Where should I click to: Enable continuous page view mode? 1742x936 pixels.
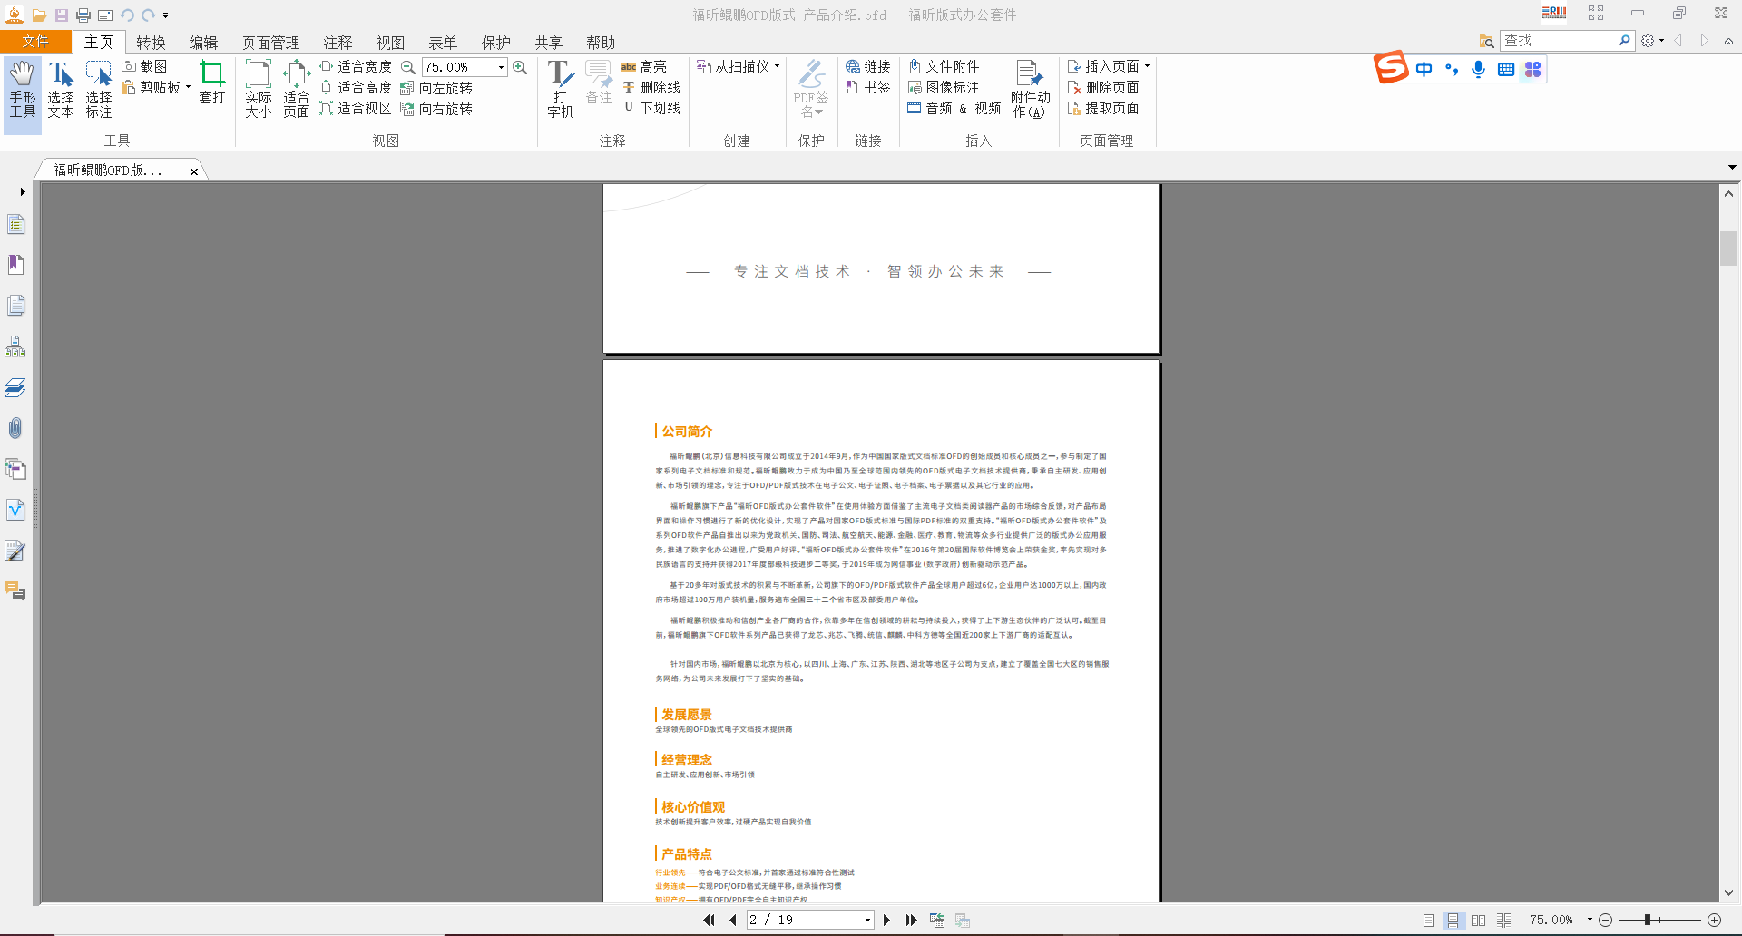(x=1453, y=920)
